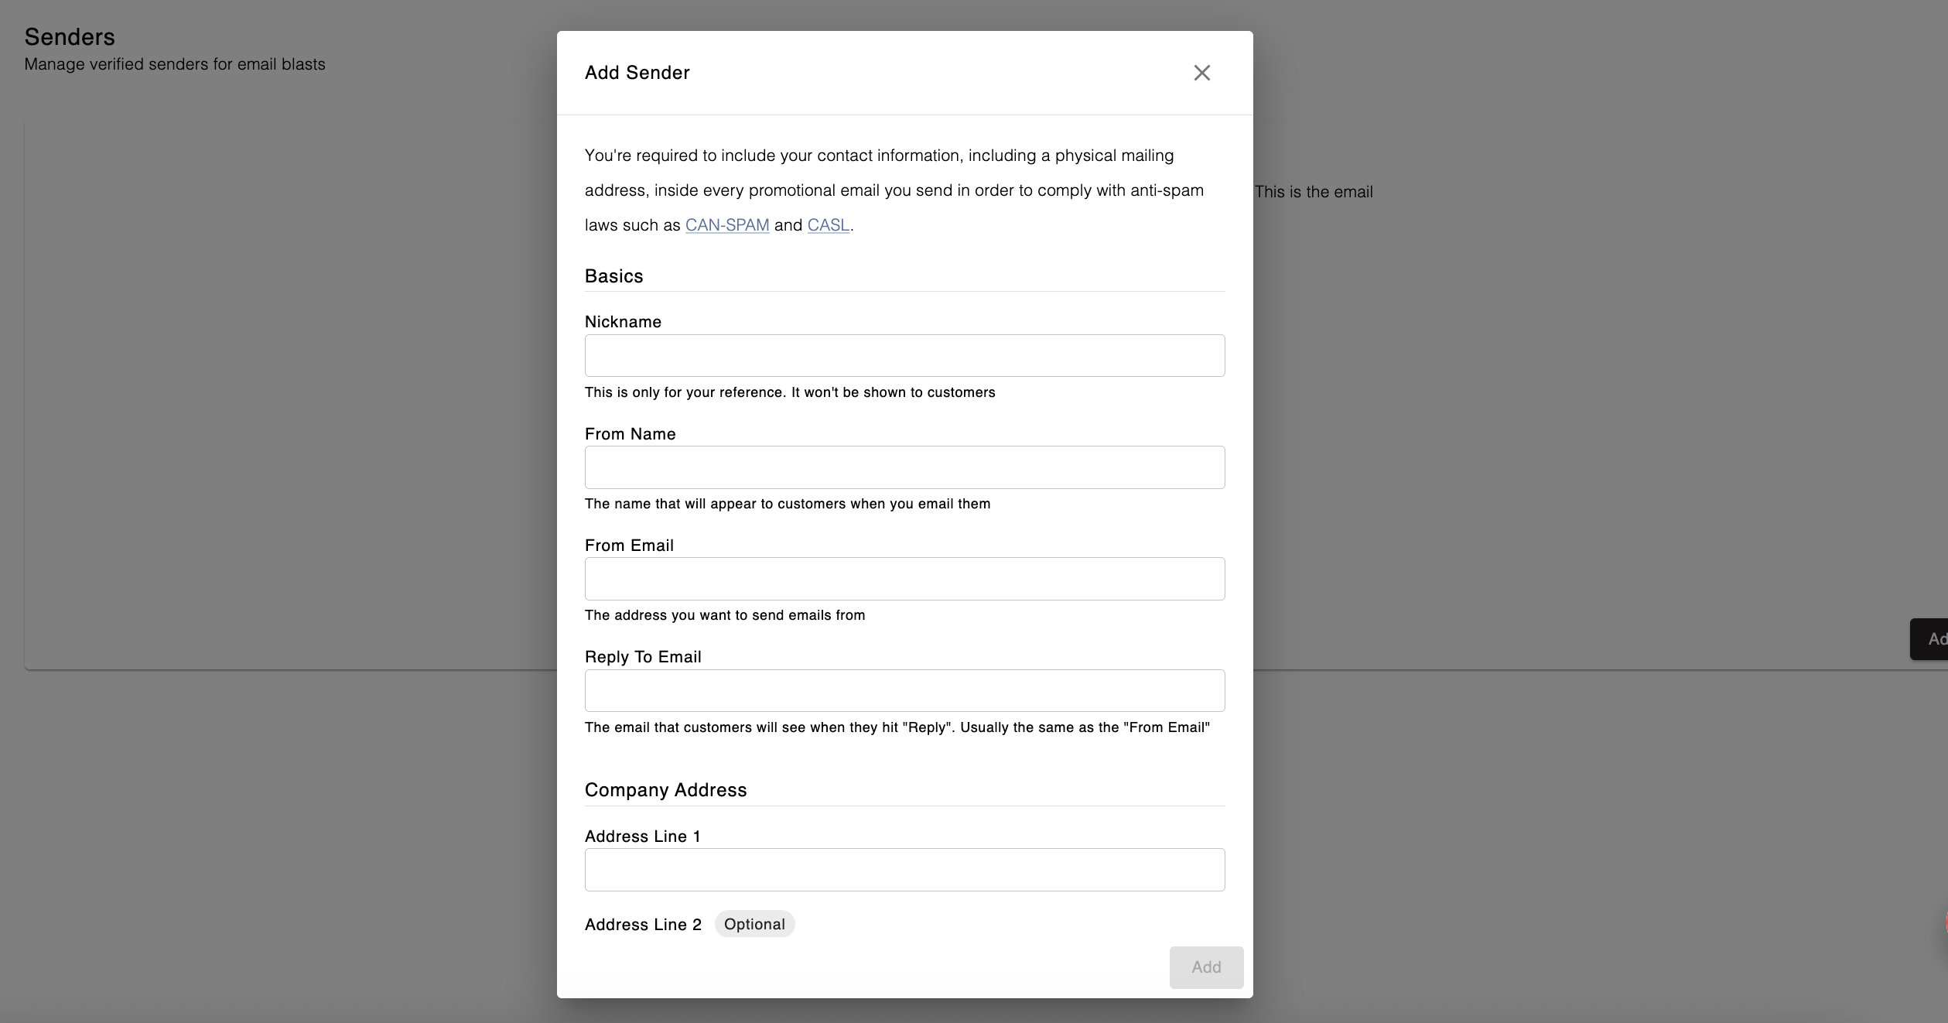Click the Address Line 1 input
The height and width of the screenshot is (1023, 1948).
[x=904, y=870]
